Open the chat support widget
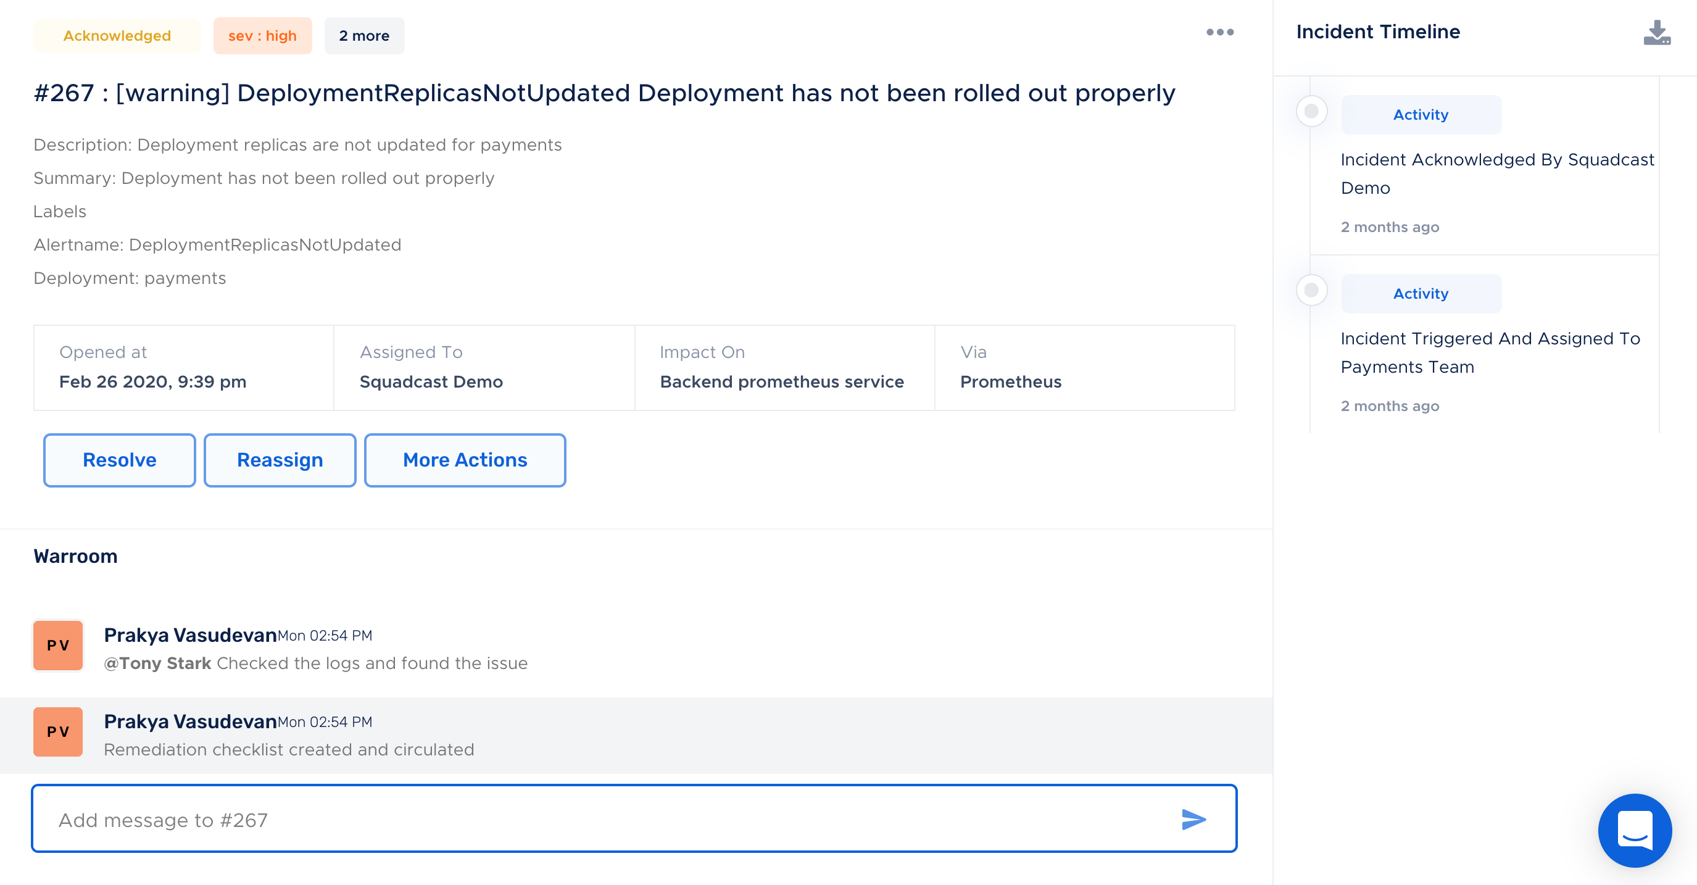The image size is (1697, 885). (x=1635, y=829)
